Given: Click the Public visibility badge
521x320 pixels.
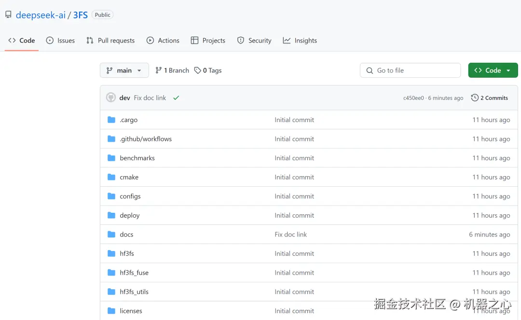Looking at the screenshot, I should (x=102, y=14).
